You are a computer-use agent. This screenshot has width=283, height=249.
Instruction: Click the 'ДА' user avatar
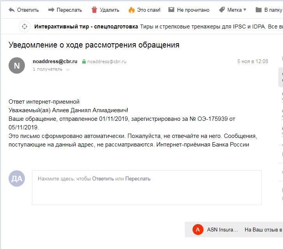(17, 179)
